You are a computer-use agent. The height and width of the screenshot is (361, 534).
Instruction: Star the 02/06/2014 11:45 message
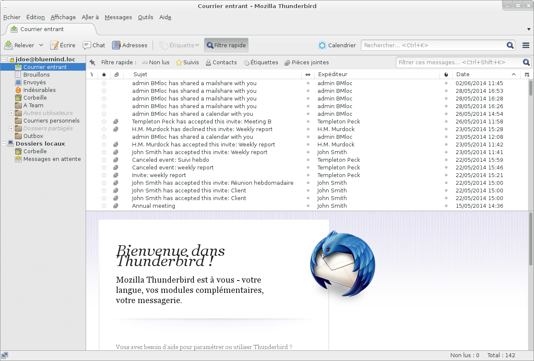[x=104, y=83]
